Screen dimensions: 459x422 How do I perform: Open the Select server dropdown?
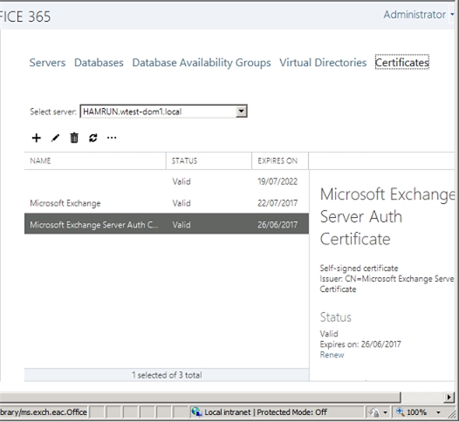click(242, 112)
